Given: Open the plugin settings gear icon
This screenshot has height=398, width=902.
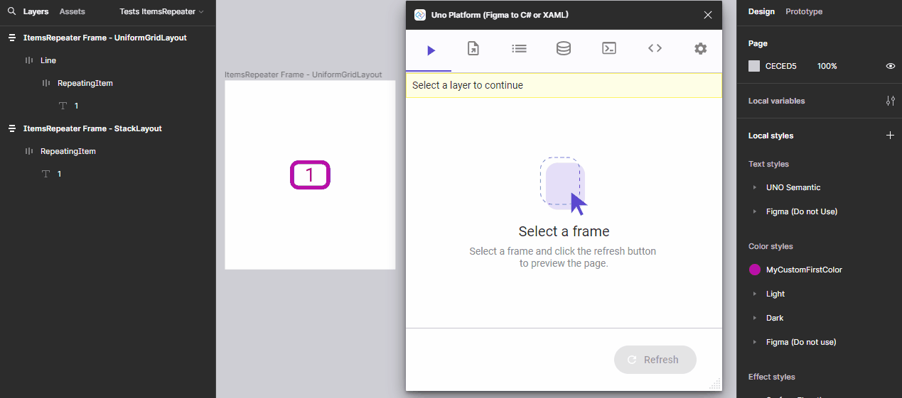Looking at the screenshot, I should click(700, 48).
